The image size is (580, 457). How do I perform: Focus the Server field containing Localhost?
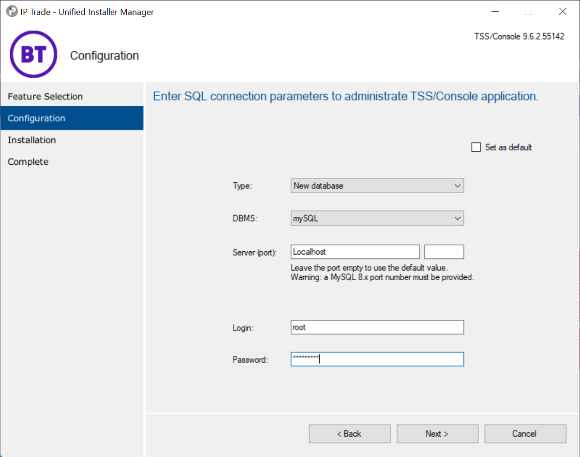355,252
